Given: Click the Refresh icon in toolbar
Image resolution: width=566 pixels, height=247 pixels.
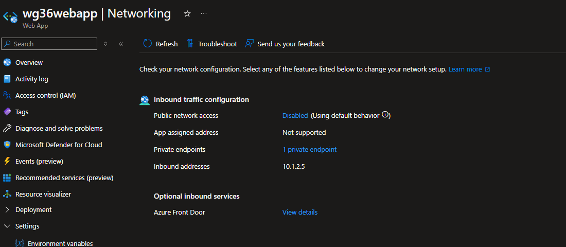Looking at the screenshot, I should [148, 44].
